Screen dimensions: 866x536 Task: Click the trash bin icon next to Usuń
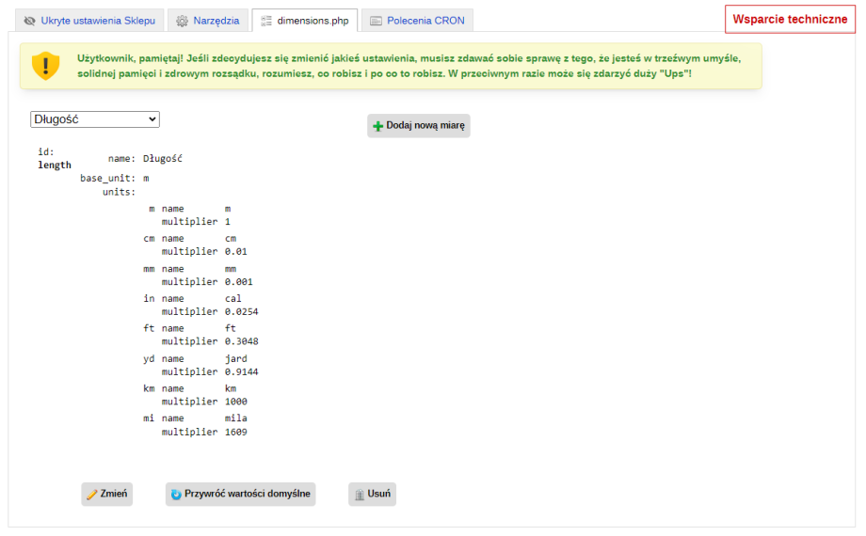tap(359, 495)
